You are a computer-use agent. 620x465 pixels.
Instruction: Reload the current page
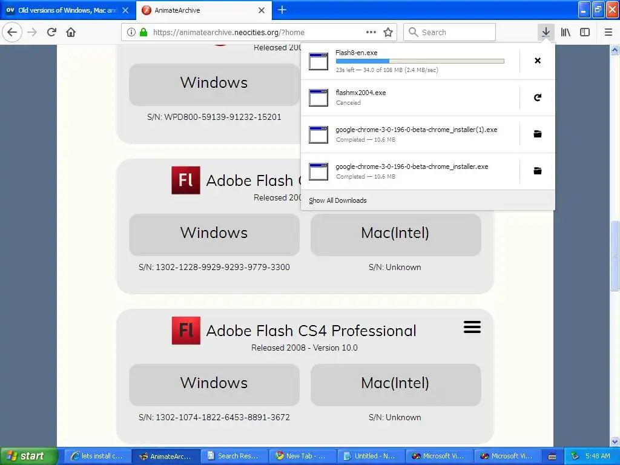tap(51, 32)
